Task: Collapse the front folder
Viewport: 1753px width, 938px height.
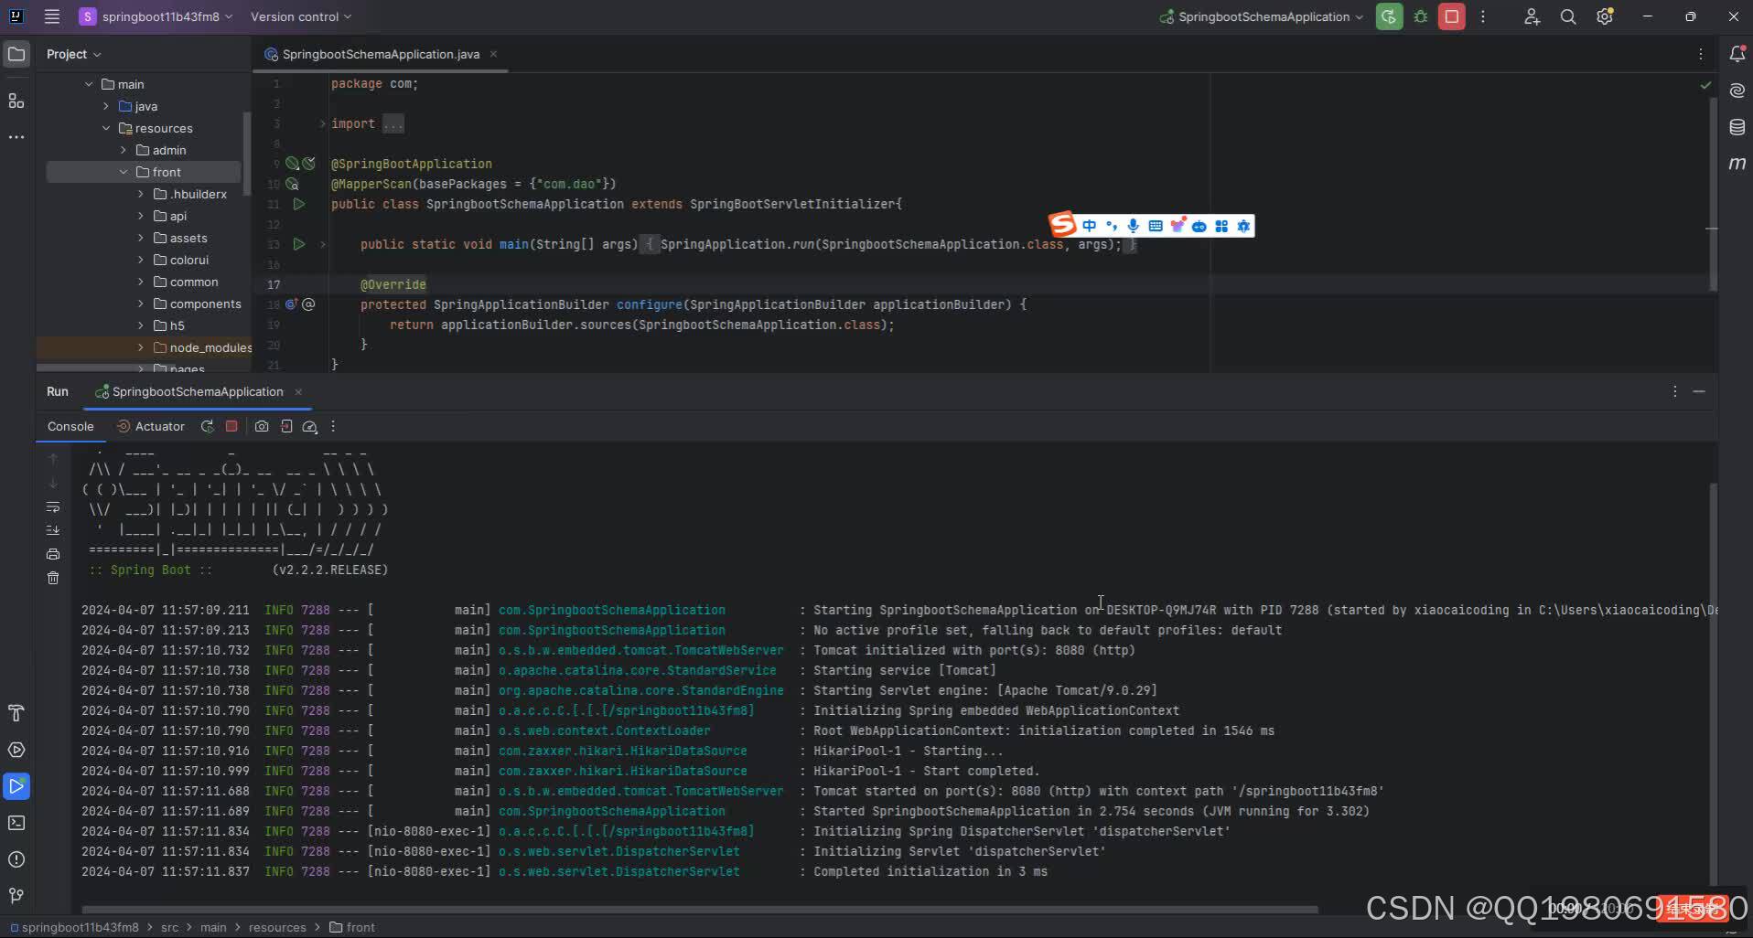Action: [124, 172]
